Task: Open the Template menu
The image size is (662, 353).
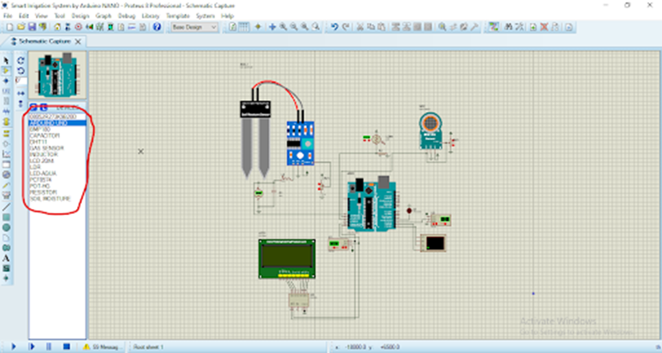Action: tap(178, 16)
